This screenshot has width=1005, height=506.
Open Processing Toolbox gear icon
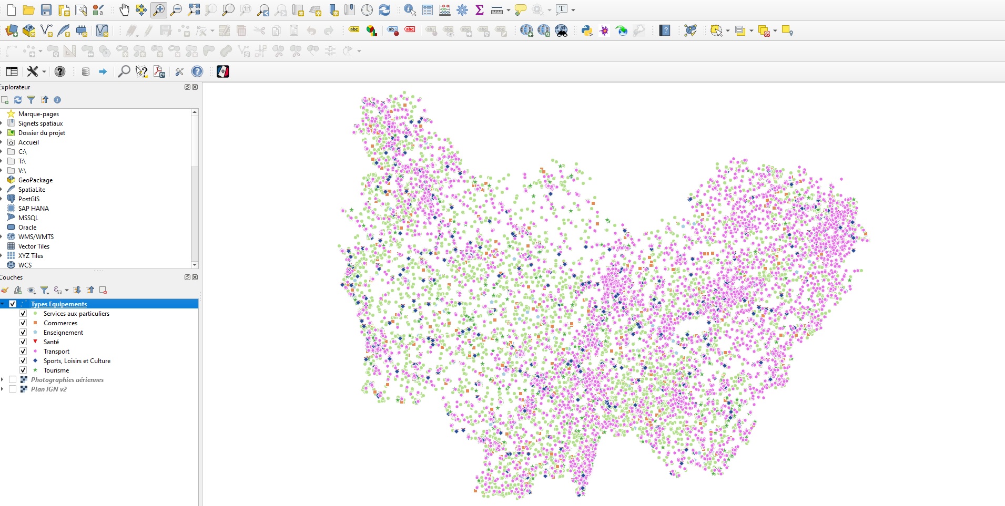coord(462,10)
